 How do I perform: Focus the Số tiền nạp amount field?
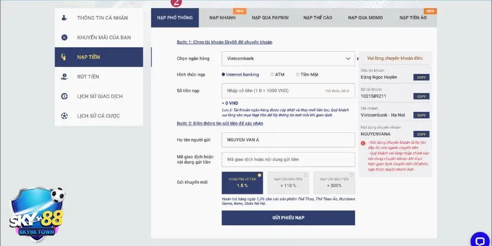pyautogui.click(x=288, y=90)
